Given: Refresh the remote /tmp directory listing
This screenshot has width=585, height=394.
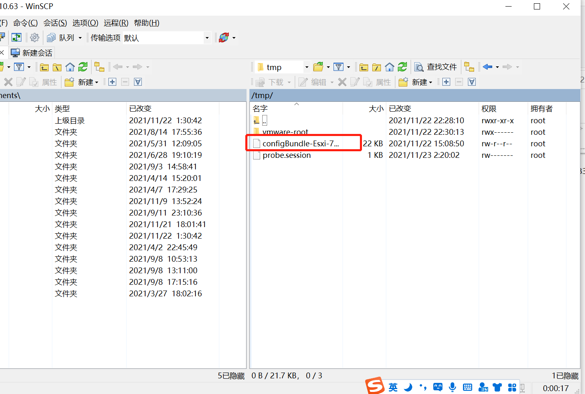Looking at the screenshot, I should [x=402, y=66].
